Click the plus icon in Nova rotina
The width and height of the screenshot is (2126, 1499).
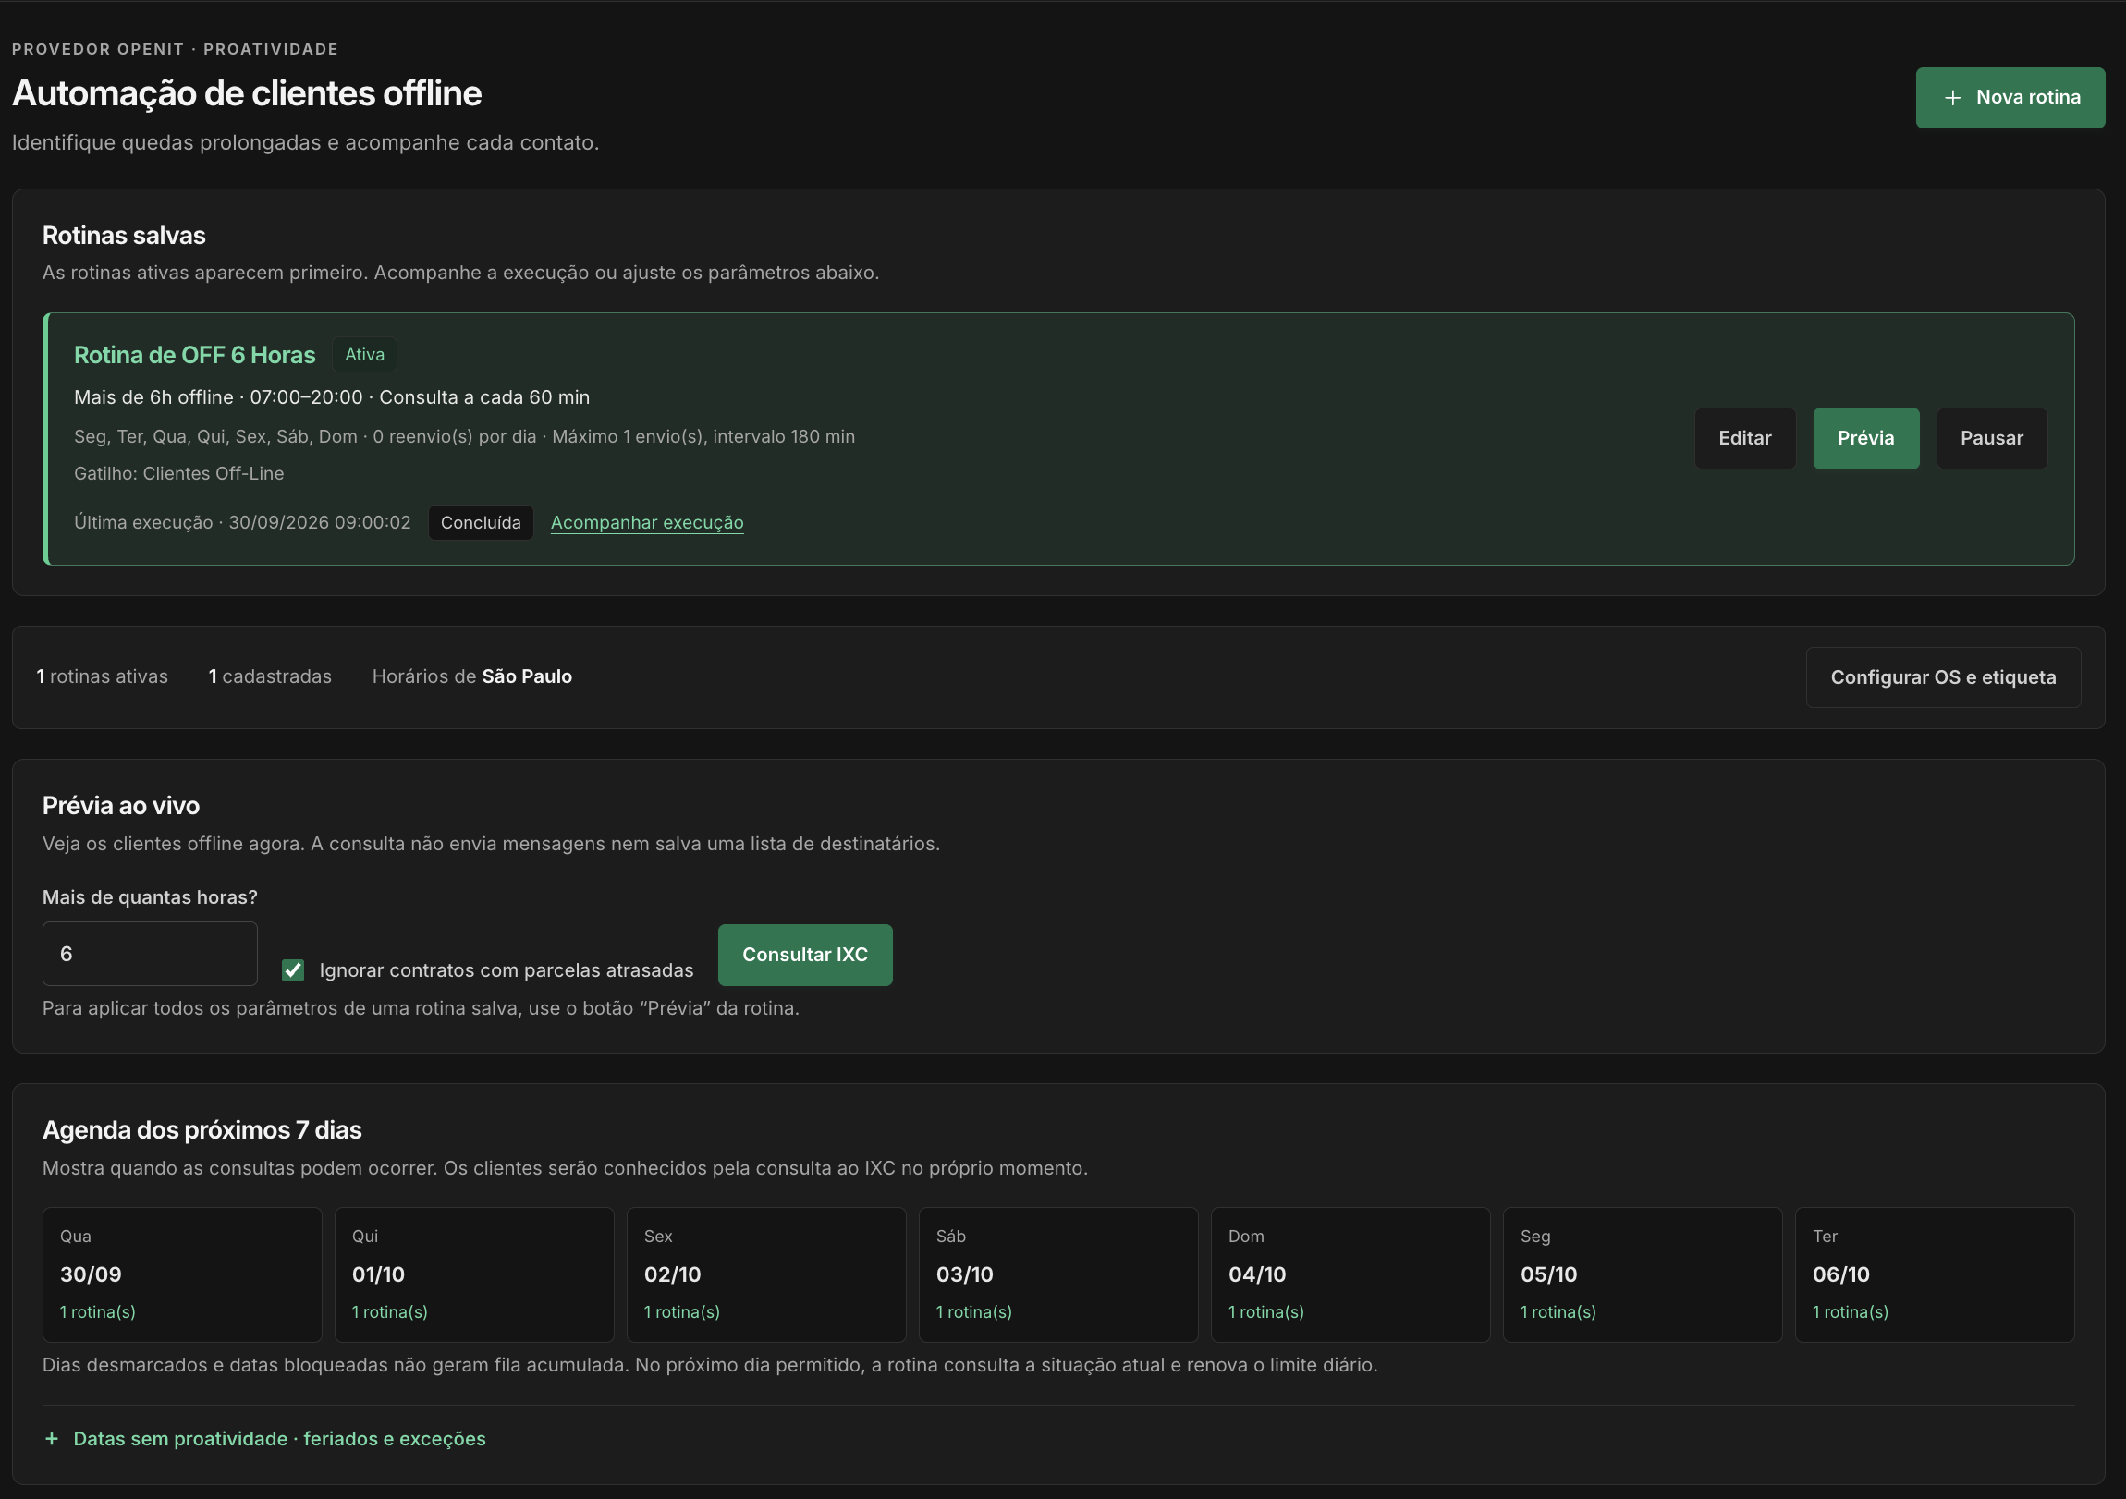[1952, 97]
